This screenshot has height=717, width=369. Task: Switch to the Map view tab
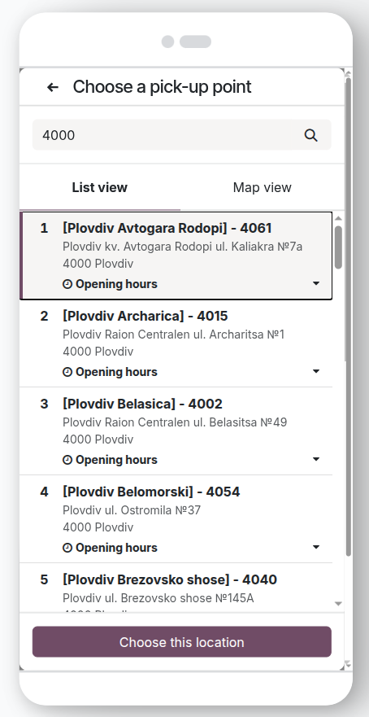tap(263, 187)
